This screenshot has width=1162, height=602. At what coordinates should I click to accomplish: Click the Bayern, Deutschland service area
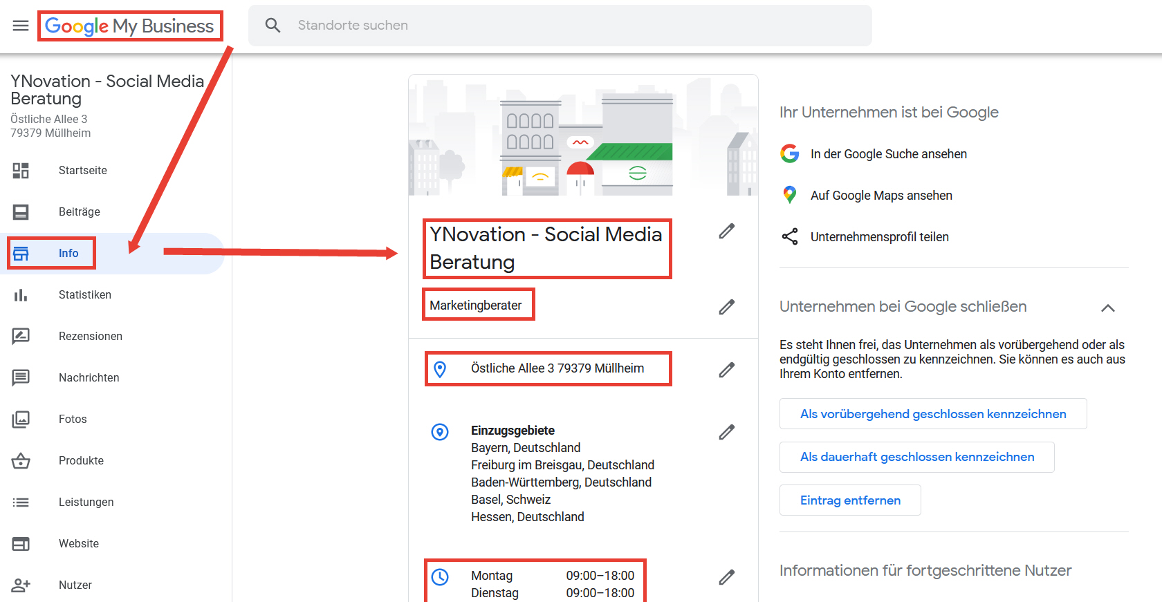coord(526,448)
